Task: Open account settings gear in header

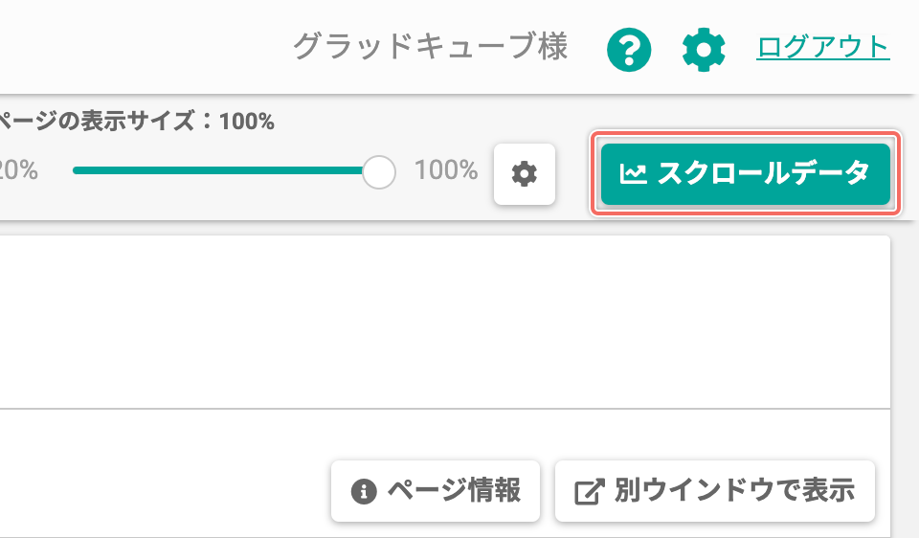Action: (x=704, y=50)
